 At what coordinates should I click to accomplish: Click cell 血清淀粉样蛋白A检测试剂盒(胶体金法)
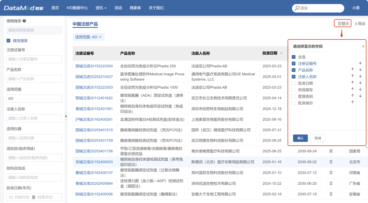[x=152, y=119]
